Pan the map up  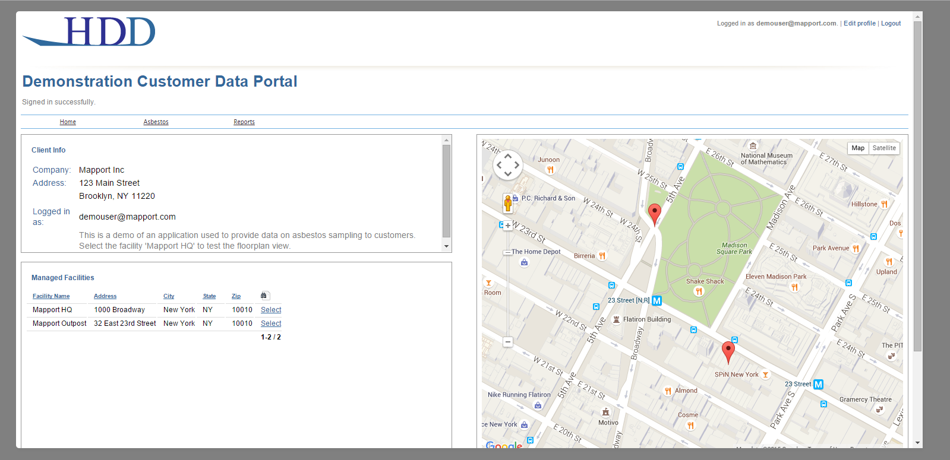click(x=508, y=156)
